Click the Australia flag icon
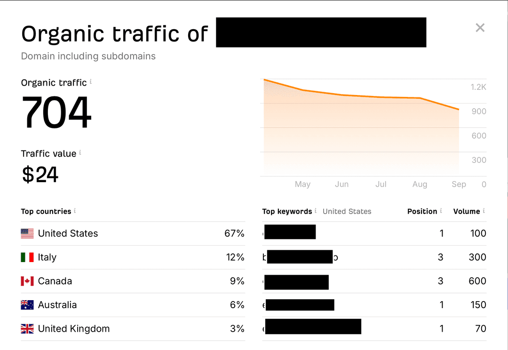508x350 pixels. pyautogui.click(x=27, y=305)
